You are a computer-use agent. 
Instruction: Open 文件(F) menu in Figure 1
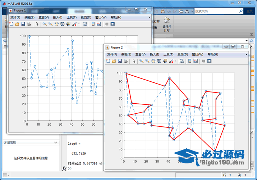[x=15, y=17]
